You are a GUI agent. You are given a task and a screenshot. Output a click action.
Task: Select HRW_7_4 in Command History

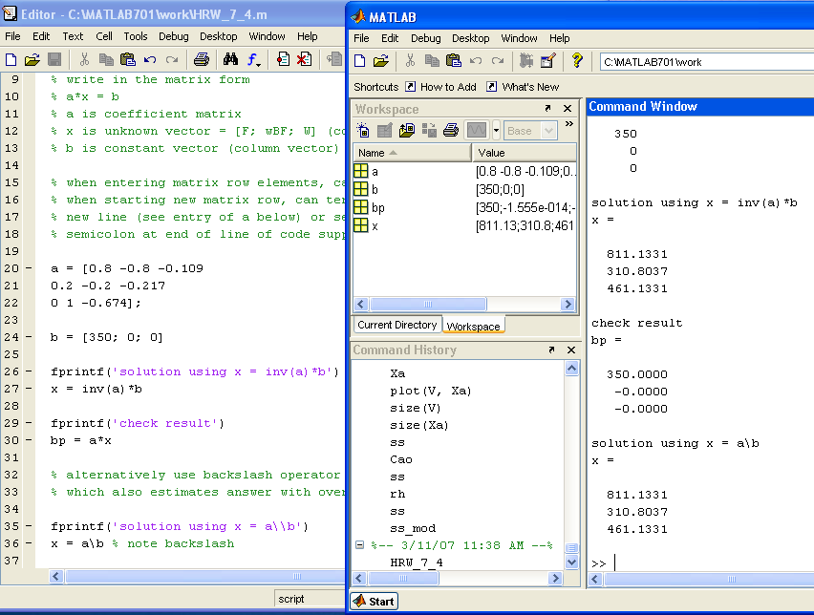(417, 562)
